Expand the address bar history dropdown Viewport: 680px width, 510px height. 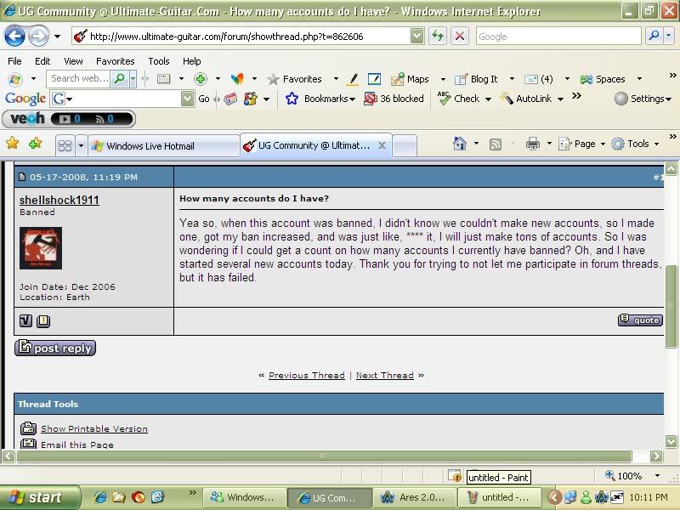[x=416, y=36]
